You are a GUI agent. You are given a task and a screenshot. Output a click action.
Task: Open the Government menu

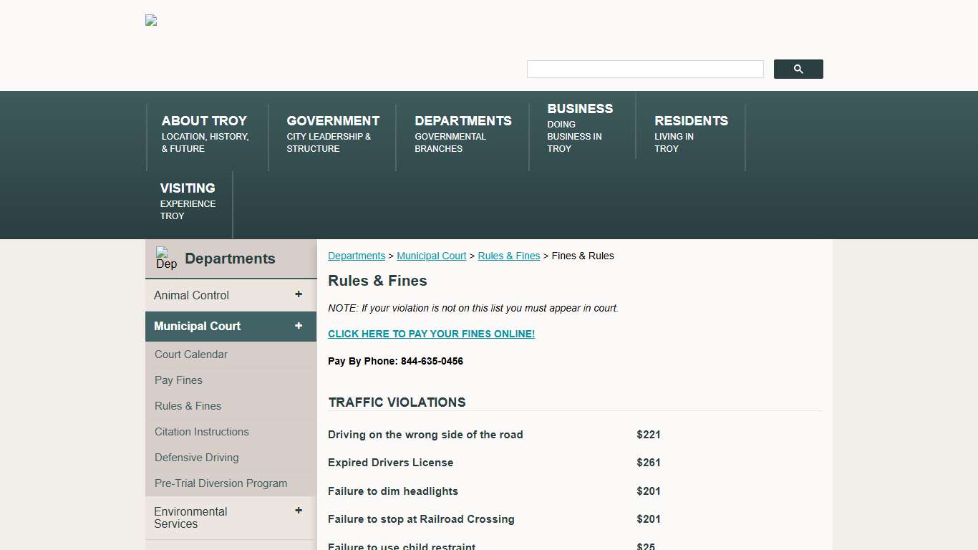(332, 133)
